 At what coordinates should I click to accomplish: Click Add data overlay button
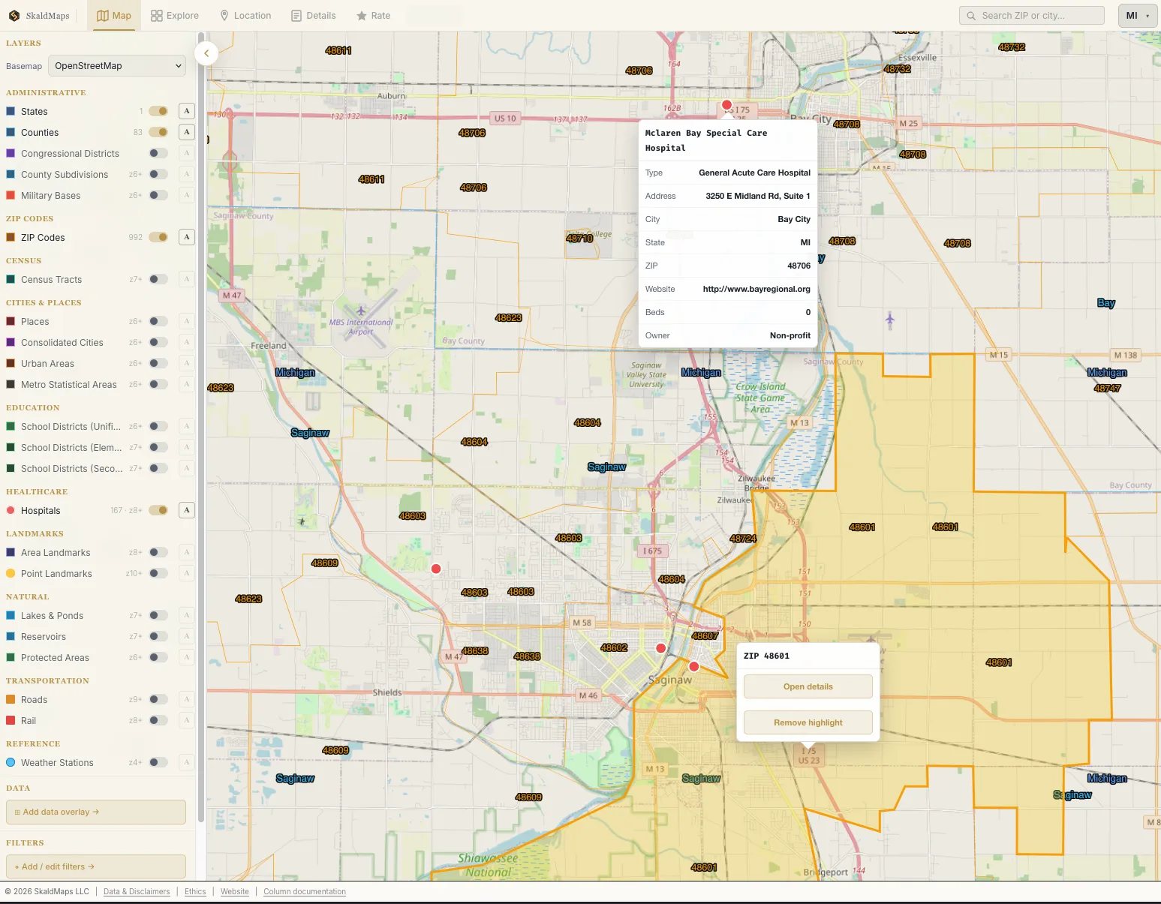[96, 812]
